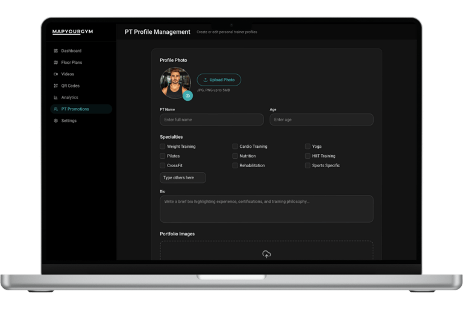Tick the Pilates checkbox
This screenshot has width=463, height=309.
tap(162, 156)
